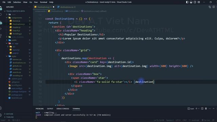This screenshot has width=217, height=122.
Task: Open Run and Debug view in activity bar
Action: coord(1,29)
